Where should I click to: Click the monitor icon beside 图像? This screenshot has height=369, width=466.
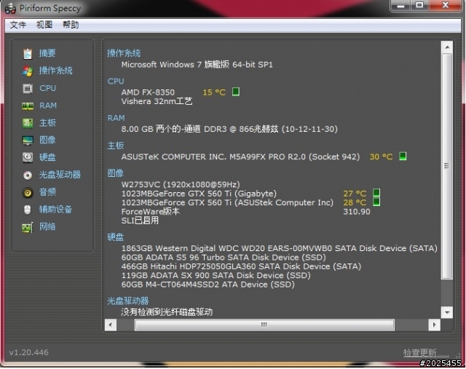click(x=28, y=140)
